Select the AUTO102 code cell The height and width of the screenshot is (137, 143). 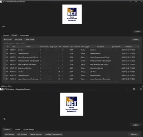pos(13,75)
